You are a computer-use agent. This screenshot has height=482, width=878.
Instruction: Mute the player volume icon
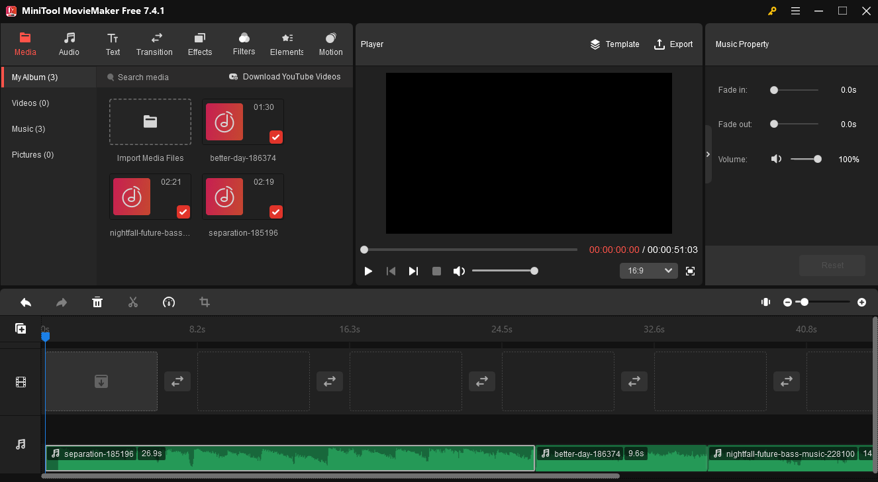pos(458,271)
